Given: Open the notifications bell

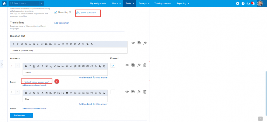Looking at the screenshot, I should 253,3.
